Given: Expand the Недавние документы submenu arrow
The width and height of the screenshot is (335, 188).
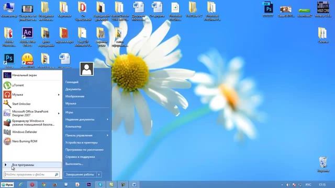Looking at the screenshot, I should pyautogui.click(x=107, y=120).
